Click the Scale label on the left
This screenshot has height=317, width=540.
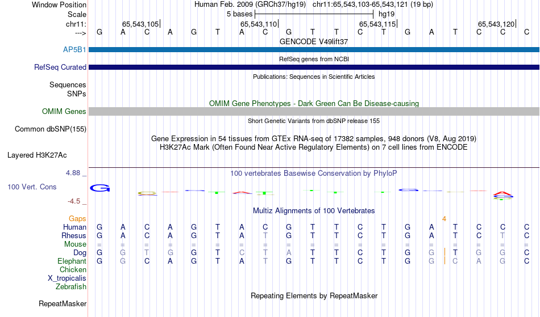[x=77, y=14]
